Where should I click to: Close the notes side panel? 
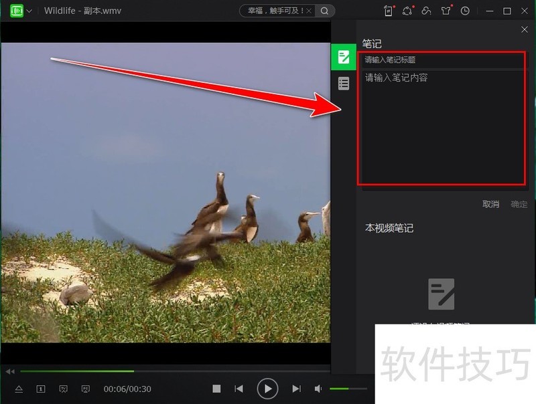pos(525,29)
